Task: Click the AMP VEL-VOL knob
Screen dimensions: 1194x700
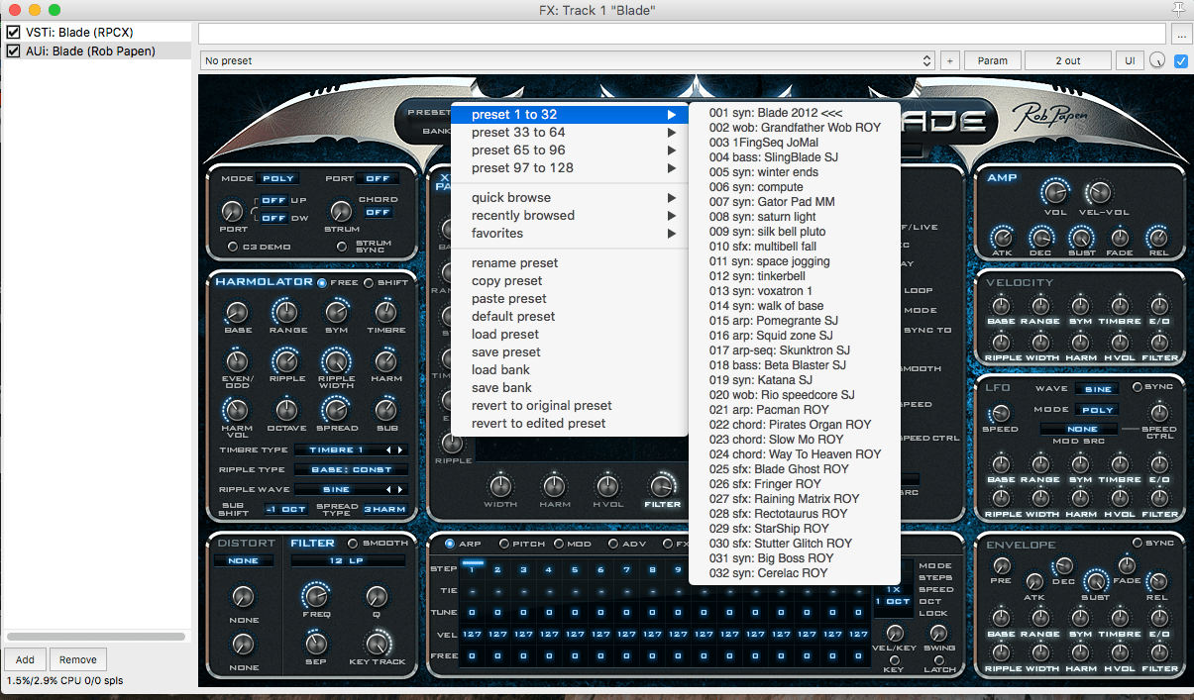Action: click(x=1099, y=192)
